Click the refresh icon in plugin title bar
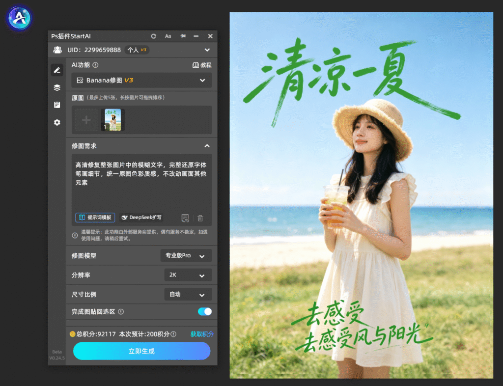The width and height of the screenshot is (503, 386). click(x=154, y=36)
